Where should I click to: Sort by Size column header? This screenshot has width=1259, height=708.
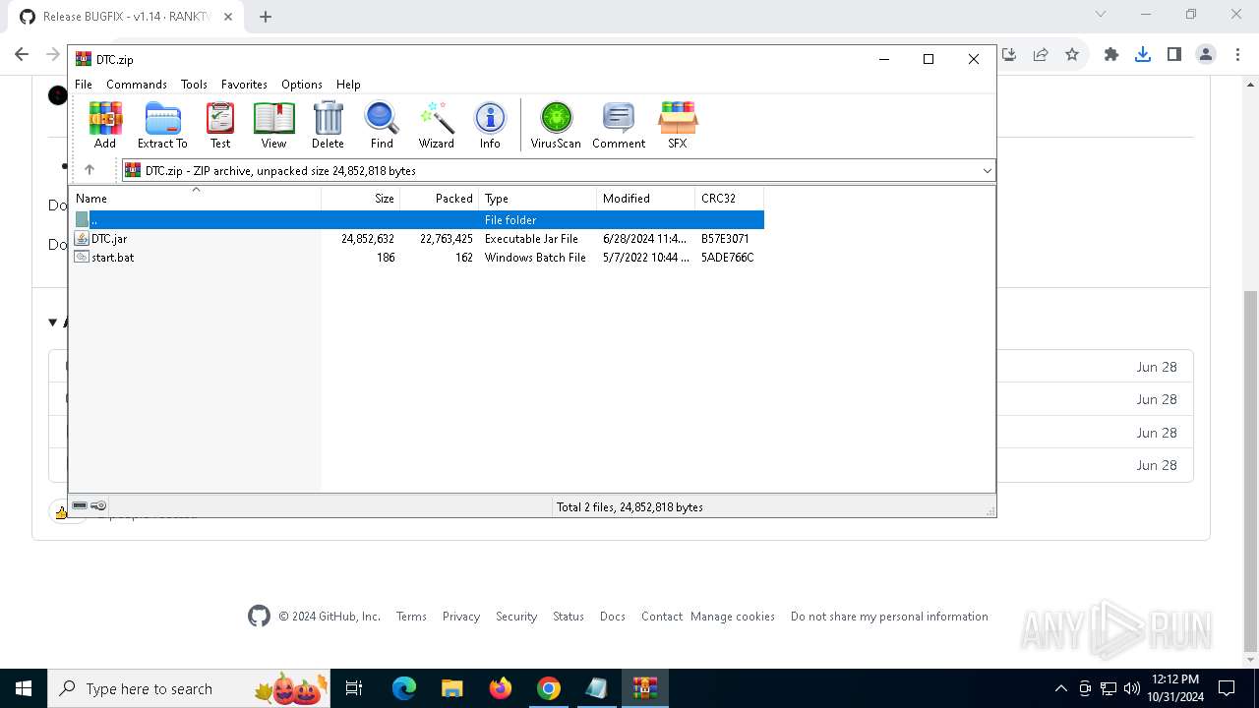pos(361,198)
